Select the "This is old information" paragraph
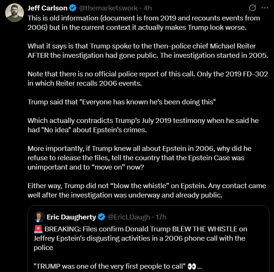 144,23
